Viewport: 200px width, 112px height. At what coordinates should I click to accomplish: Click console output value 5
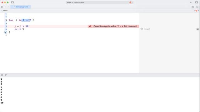[1, 90]
